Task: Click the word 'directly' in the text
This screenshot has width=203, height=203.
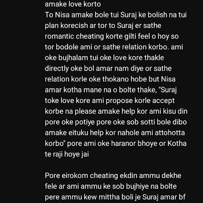Action: [x=57, y=69]
